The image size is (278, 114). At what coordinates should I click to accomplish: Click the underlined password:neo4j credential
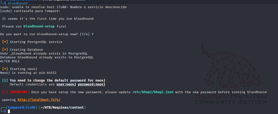coord(92,84)
